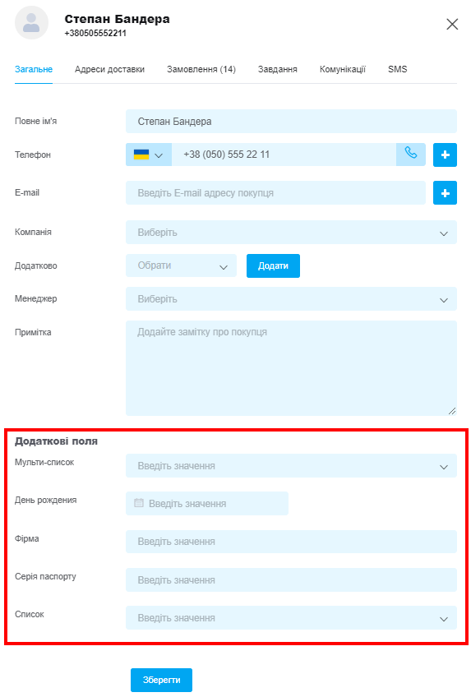The height and width of the screenshot is (697, 471).
Task: Open the Замовлення (14) tab
Action: tap(201, 69)
